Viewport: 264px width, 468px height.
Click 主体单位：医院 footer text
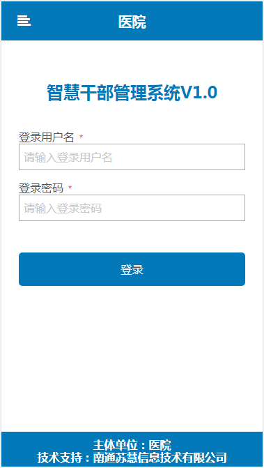click(x=132, y=445)
